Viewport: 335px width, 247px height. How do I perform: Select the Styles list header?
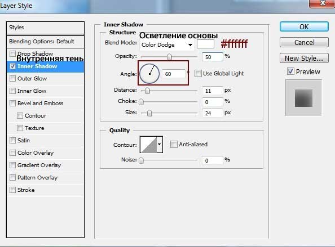[45, 28]
